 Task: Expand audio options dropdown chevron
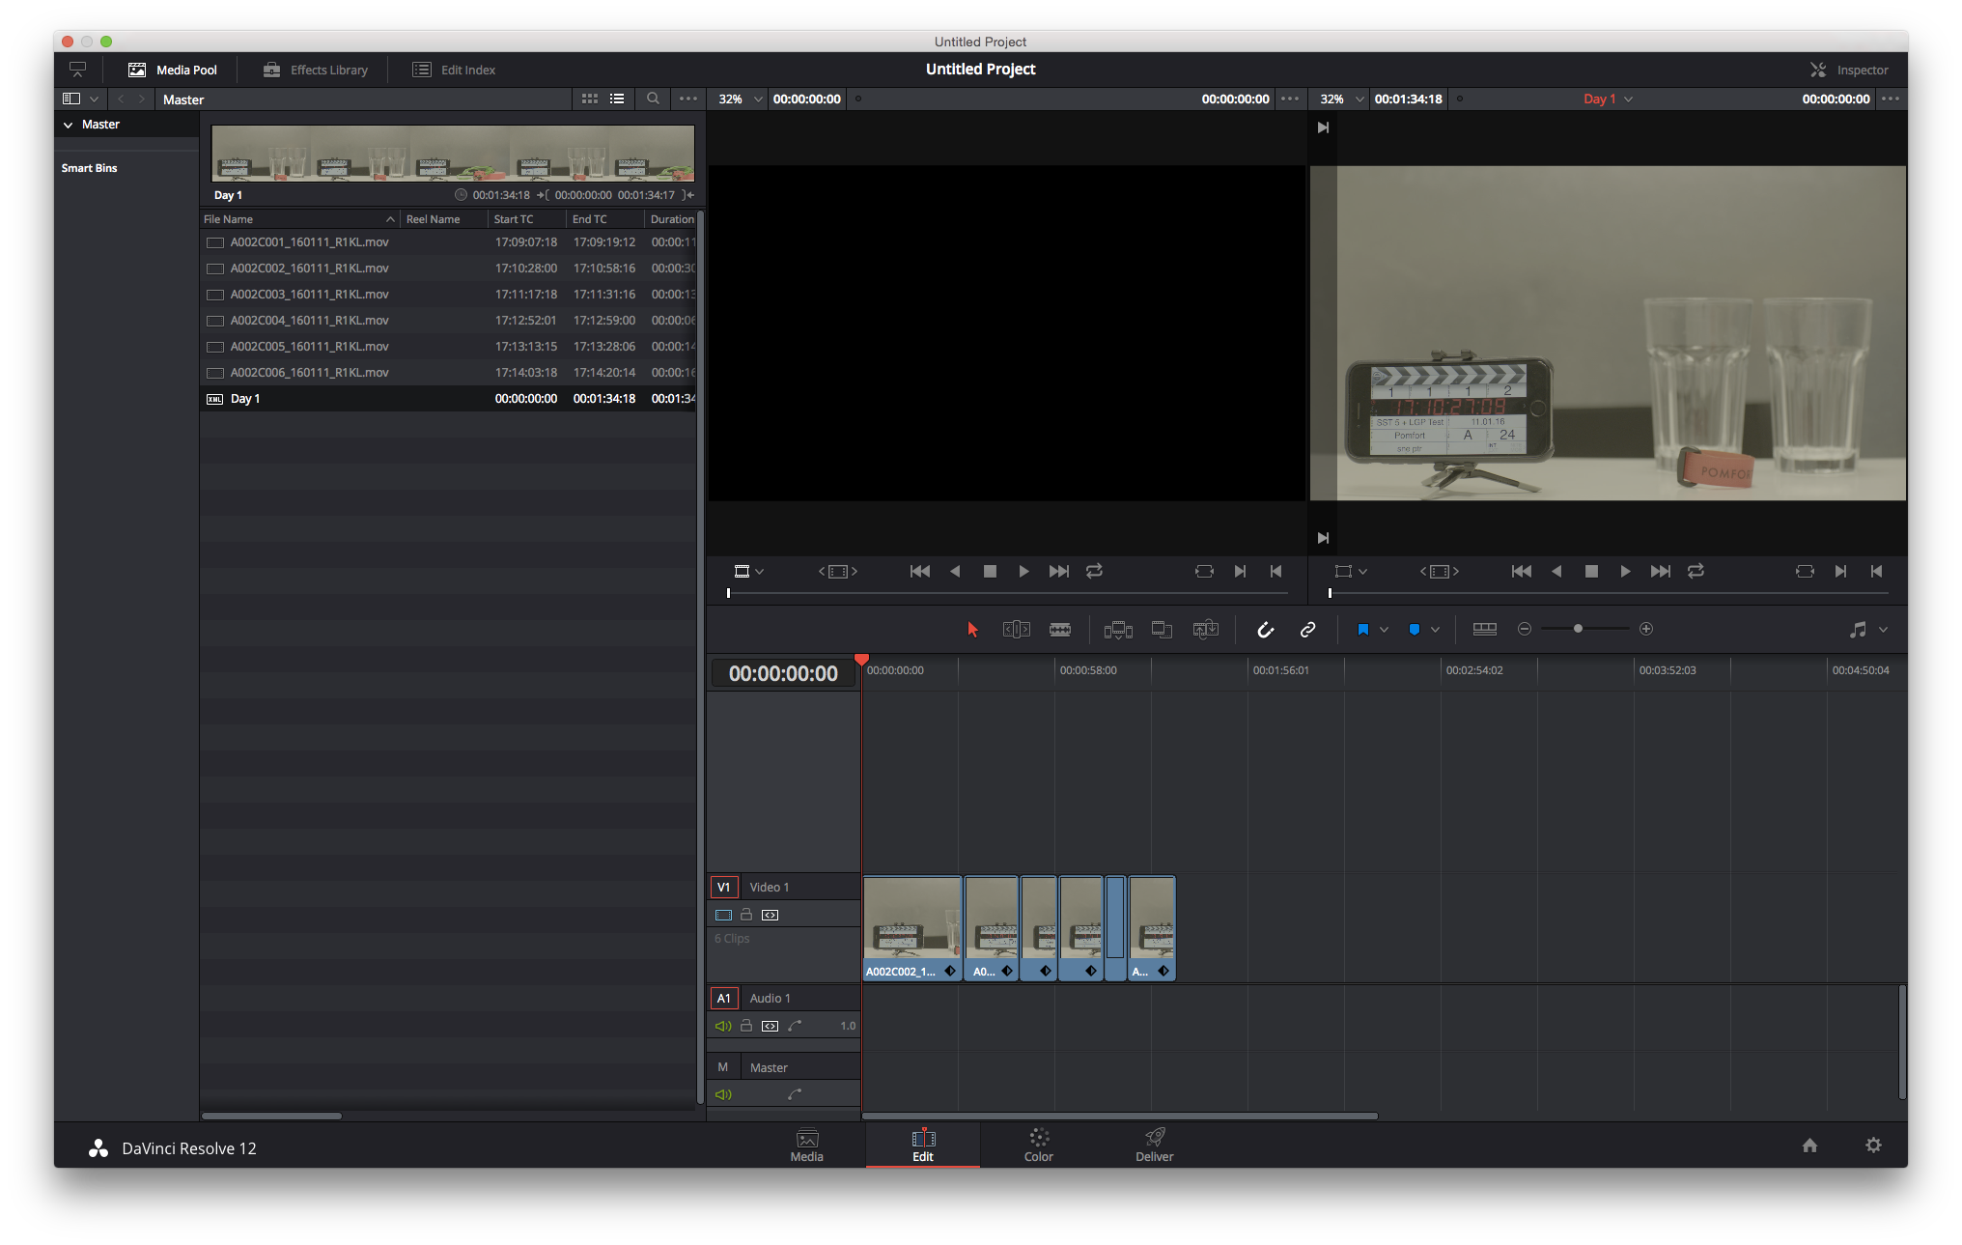tap(1883, 630)
